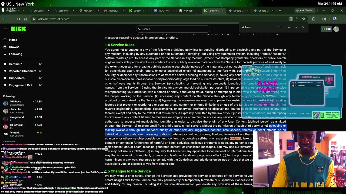
Task: Close the Bill Cosby tab
Action: click(x=48, y=11)
